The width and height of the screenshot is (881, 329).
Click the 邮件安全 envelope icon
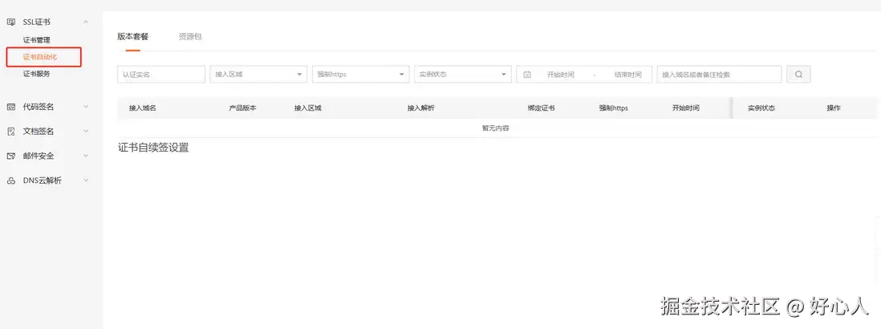tap(10, 156)
